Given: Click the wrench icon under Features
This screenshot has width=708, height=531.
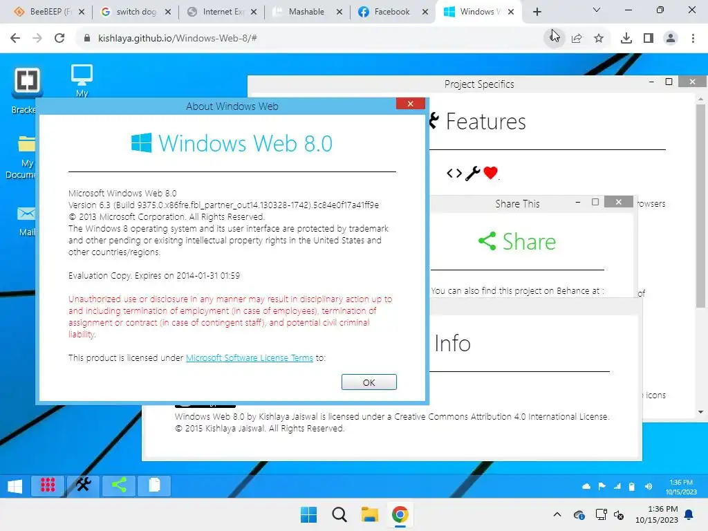Looking at the screenshot, I should pos(472,173).
